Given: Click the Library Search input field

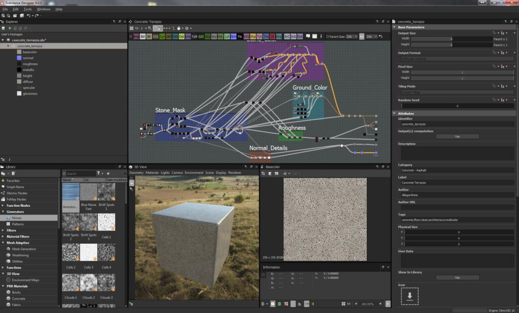Looking at the screenshot, I should click(x=81, y=173).
